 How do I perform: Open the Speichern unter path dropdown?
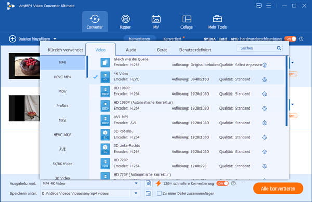pos(136,193)
